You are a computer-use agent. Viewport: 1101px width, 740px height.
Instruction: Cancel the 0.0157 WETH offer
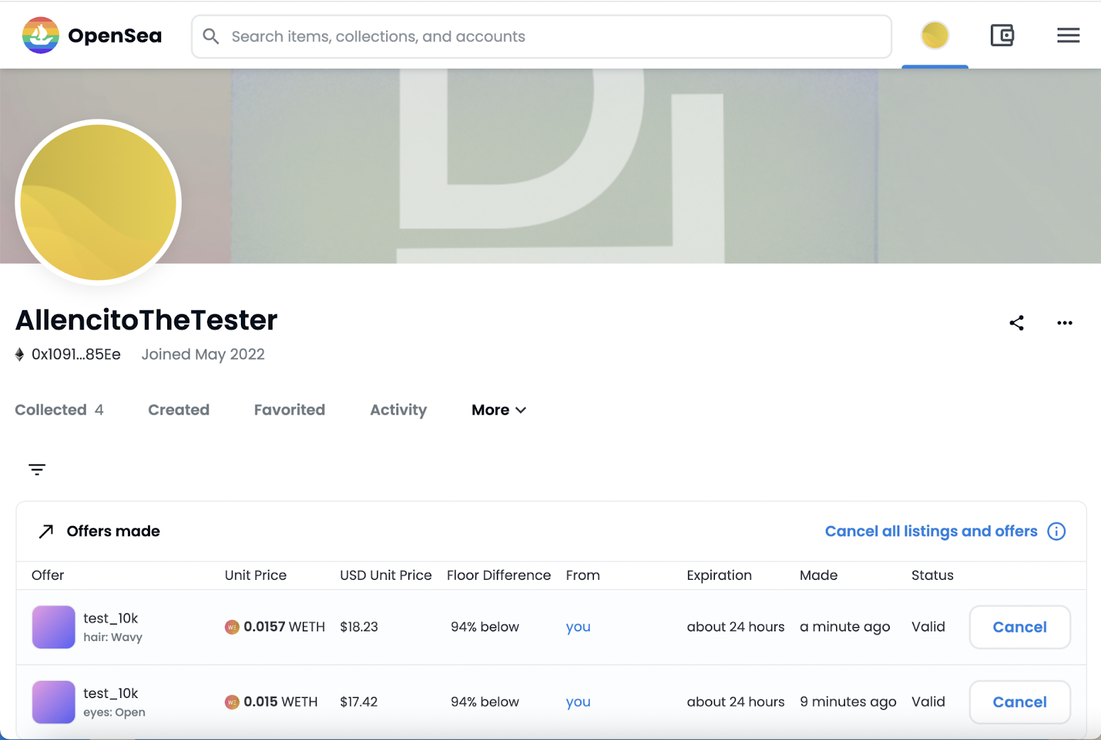pos(1019,627)
